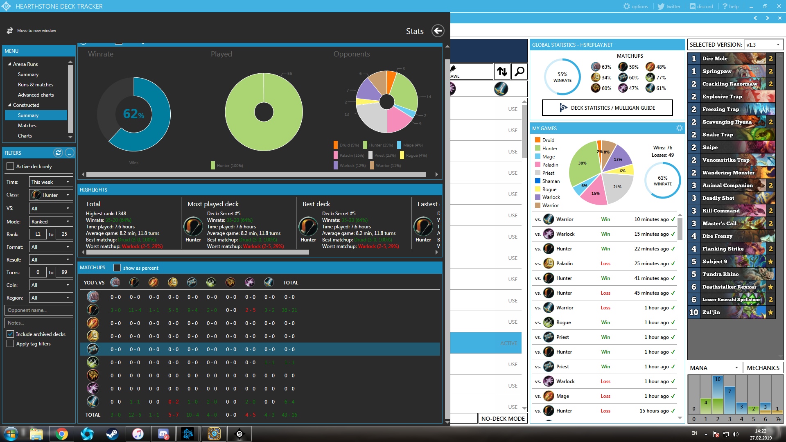The image size is (786, 442).
Task: Click the Twitter icon in title bar
Action: click(661, 6)
